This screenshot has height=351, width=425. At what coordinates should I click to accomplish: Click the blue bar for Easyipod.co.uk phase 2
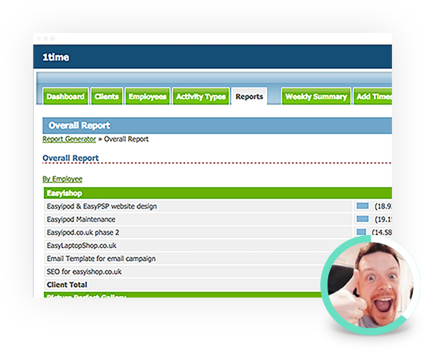pos(361,232)
